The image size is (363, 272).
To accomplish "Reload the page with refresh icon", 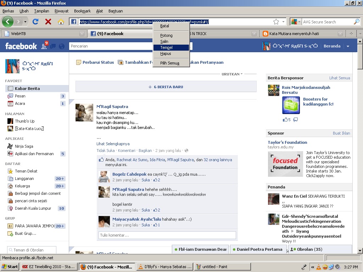I will coord(35,22).
